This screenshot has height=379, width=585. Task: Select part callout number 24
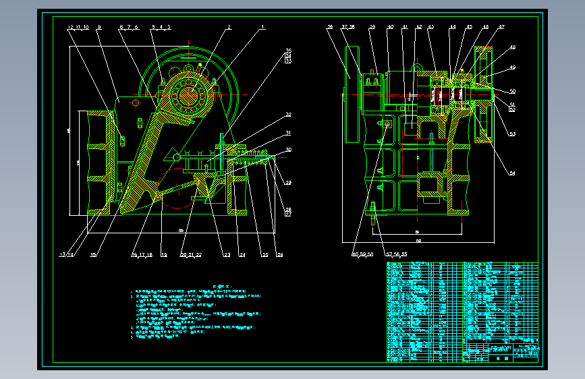pyautogui.click(x=242, y=255)
